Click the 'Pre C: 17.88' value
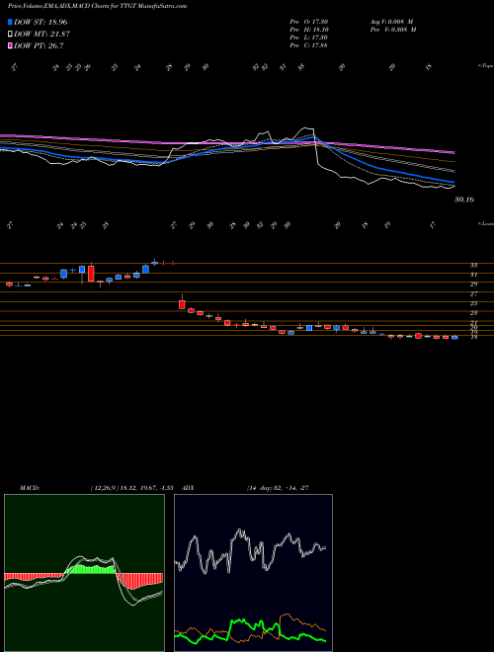494x652 pixels. point(309,45)
